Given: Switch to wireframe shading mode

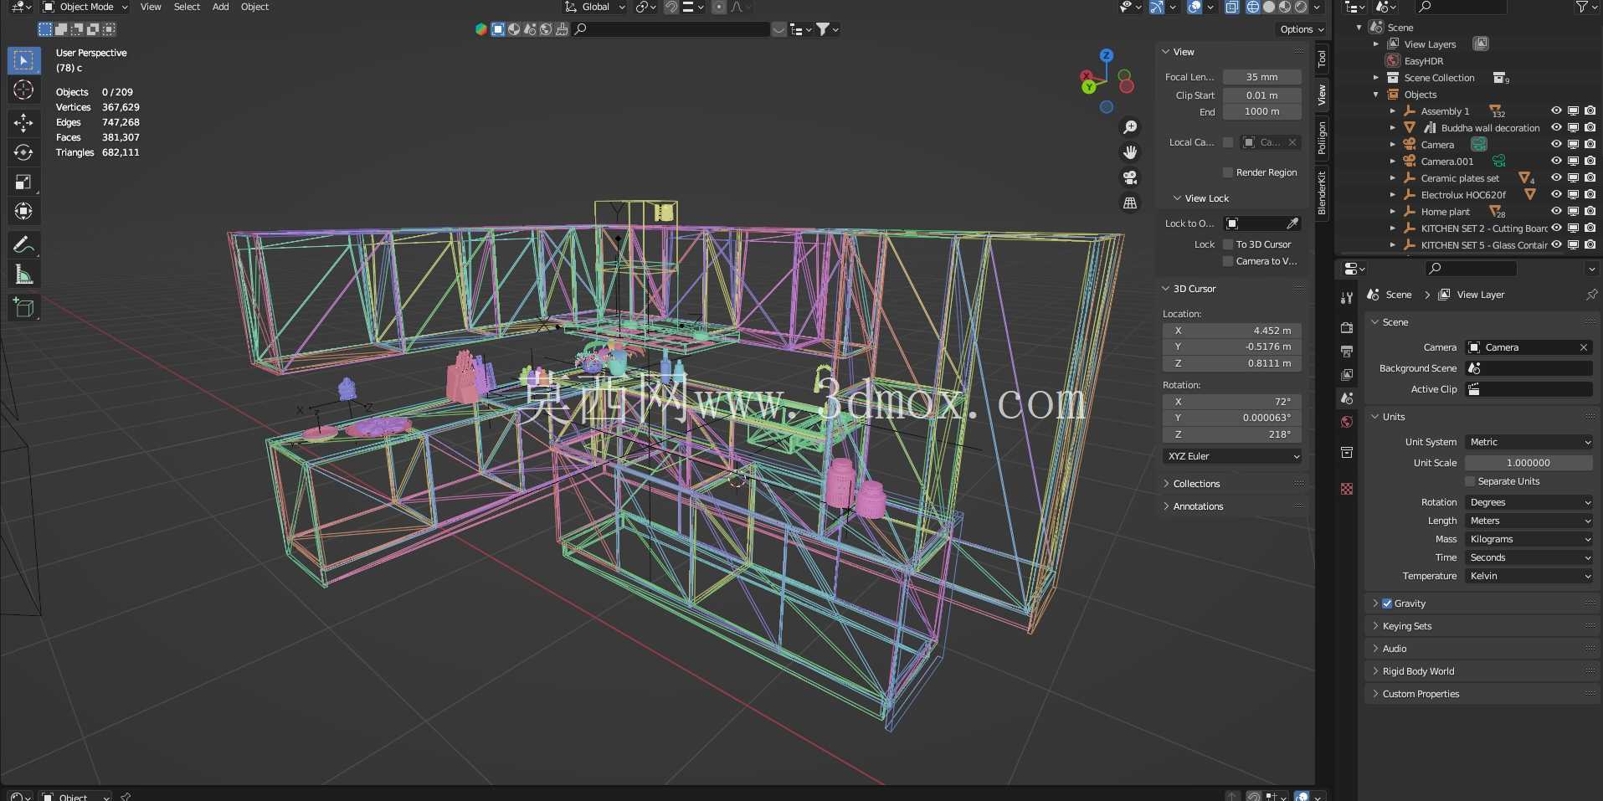Looking at the screenshot, I should click(x=1253, y=7).
